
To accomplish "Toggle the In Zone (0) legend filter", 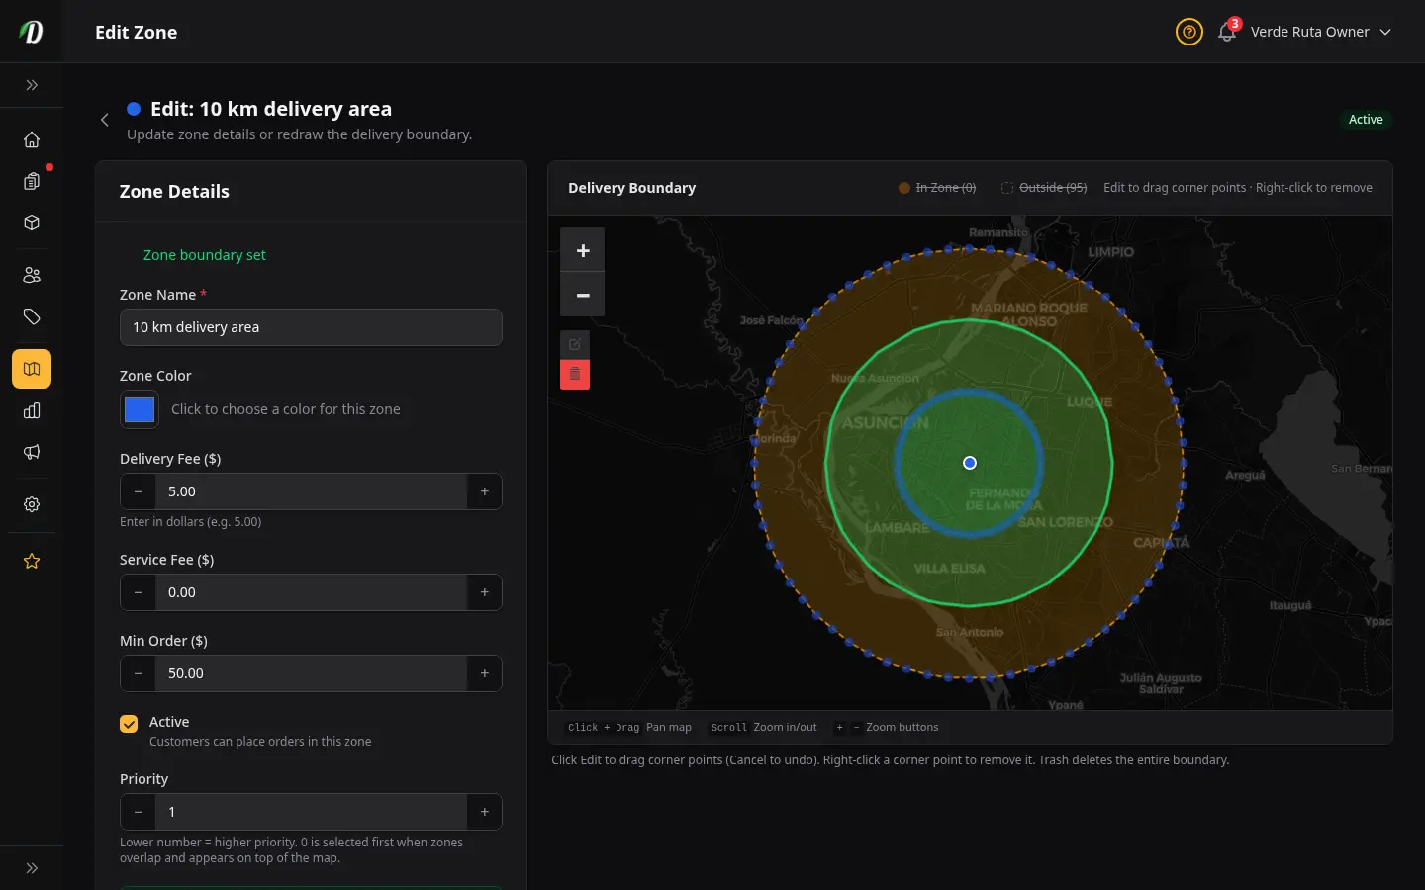I will tap(937, 188).
